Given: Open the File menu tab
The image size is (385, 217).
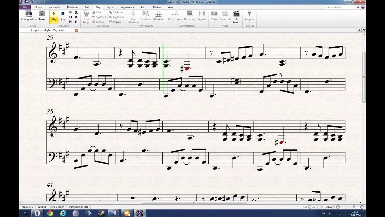Looking at the screenshot, I should pyautogui.click(x=25, y=7).
